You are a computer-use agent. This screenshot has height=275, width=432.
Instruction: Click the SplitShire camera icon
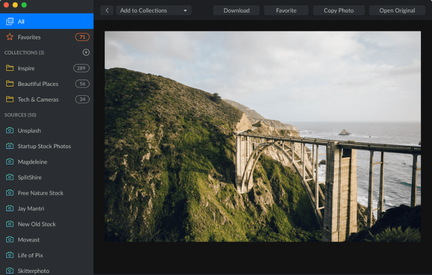click(x=10, y=177)
